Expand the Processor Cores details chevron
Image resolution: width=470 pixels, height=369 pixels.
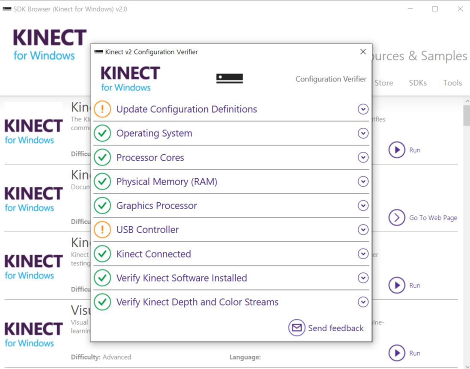pos(363,157)
